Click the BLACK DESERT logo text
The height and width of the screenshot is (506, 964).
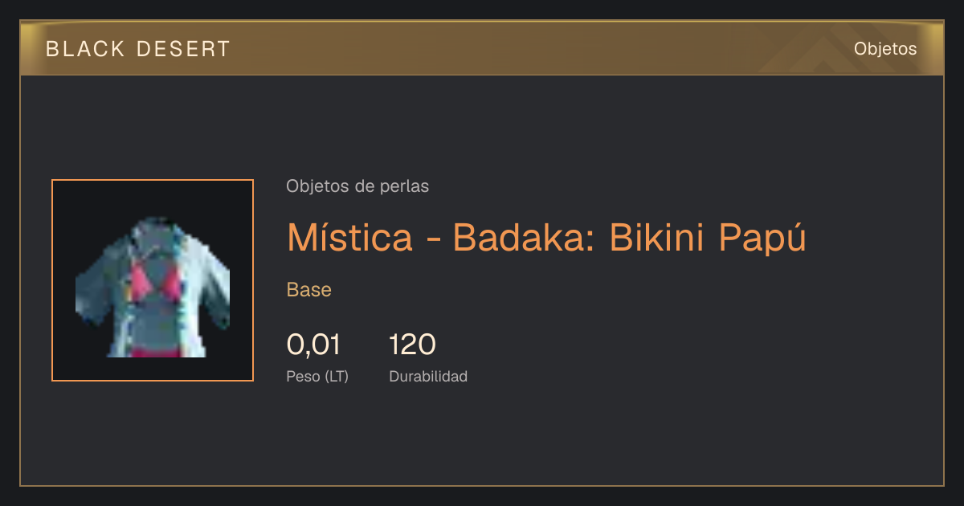tap(138, 49)
